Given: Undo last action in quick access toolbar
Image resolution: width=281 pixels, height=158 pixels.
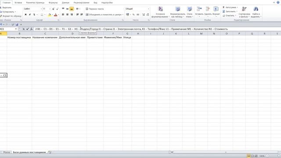Looking at the screenshot, I should pos(1,25).
